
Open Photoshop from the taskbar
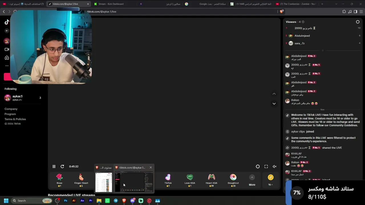pos(66,201)
